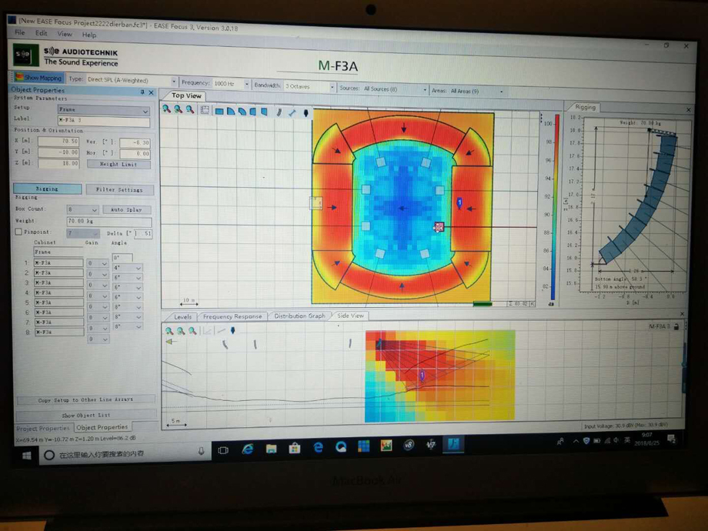Viewport: 708px width, 531px height.
Task: Select the loudspeaker source tool in Top View toolbar
Action: click(x=306, y=112)
